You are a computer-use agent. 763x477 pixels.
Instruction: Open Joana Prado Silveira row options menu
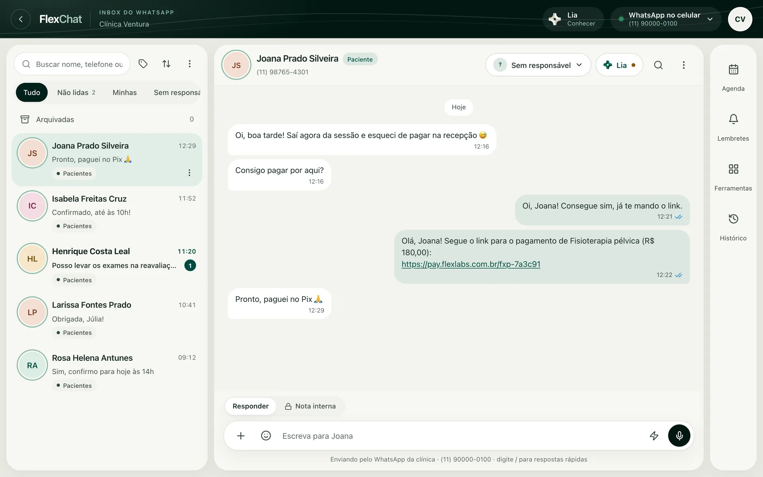coord(189,173)
